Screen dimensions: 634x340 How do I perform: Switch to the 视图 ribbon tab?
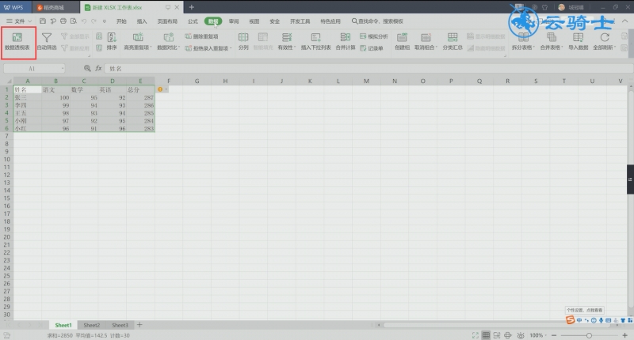click(254, 21)
